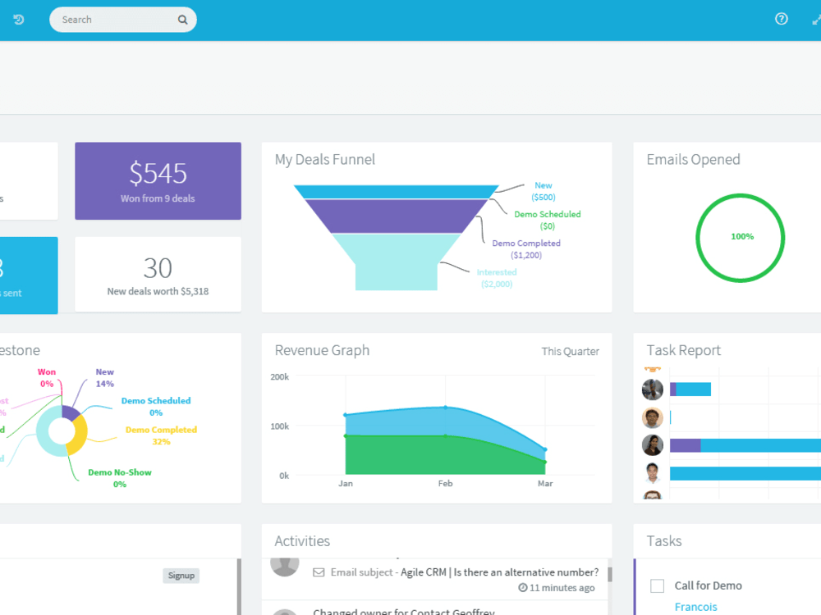Click the purple New donut slice

click(x=71, y=412)
